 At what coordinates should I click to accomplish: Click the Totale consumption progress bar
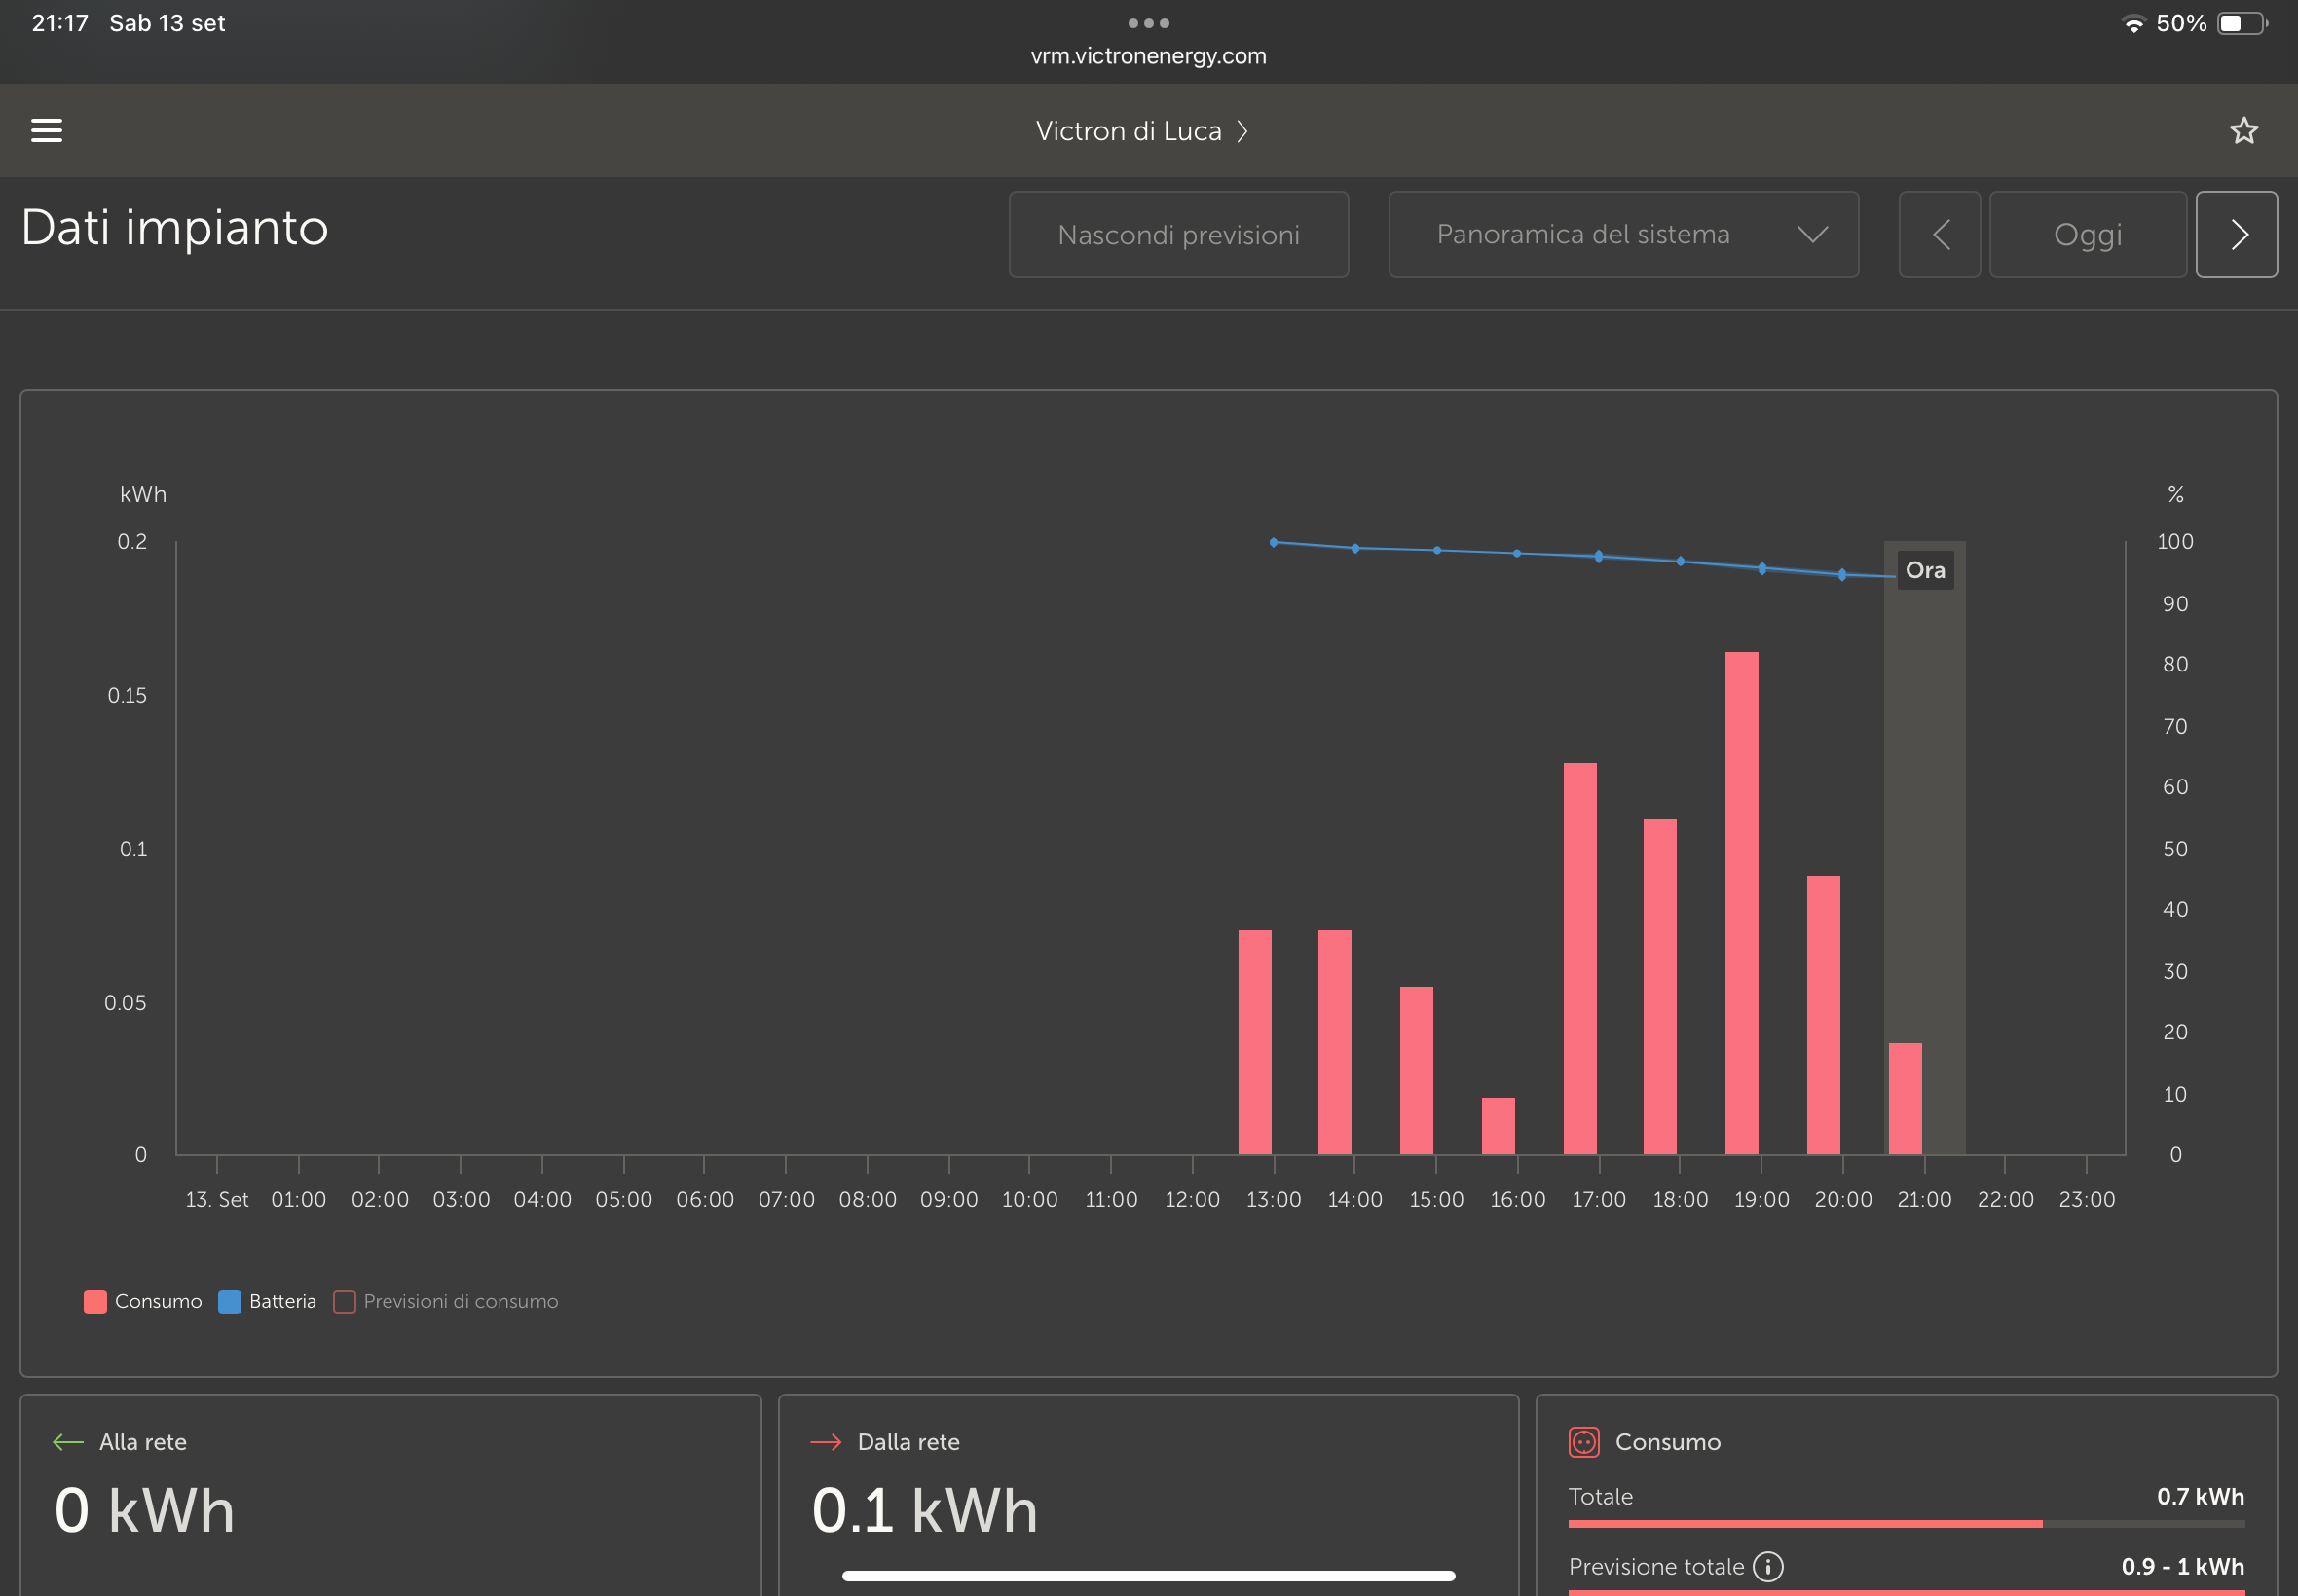(x=1905, y=1523)
